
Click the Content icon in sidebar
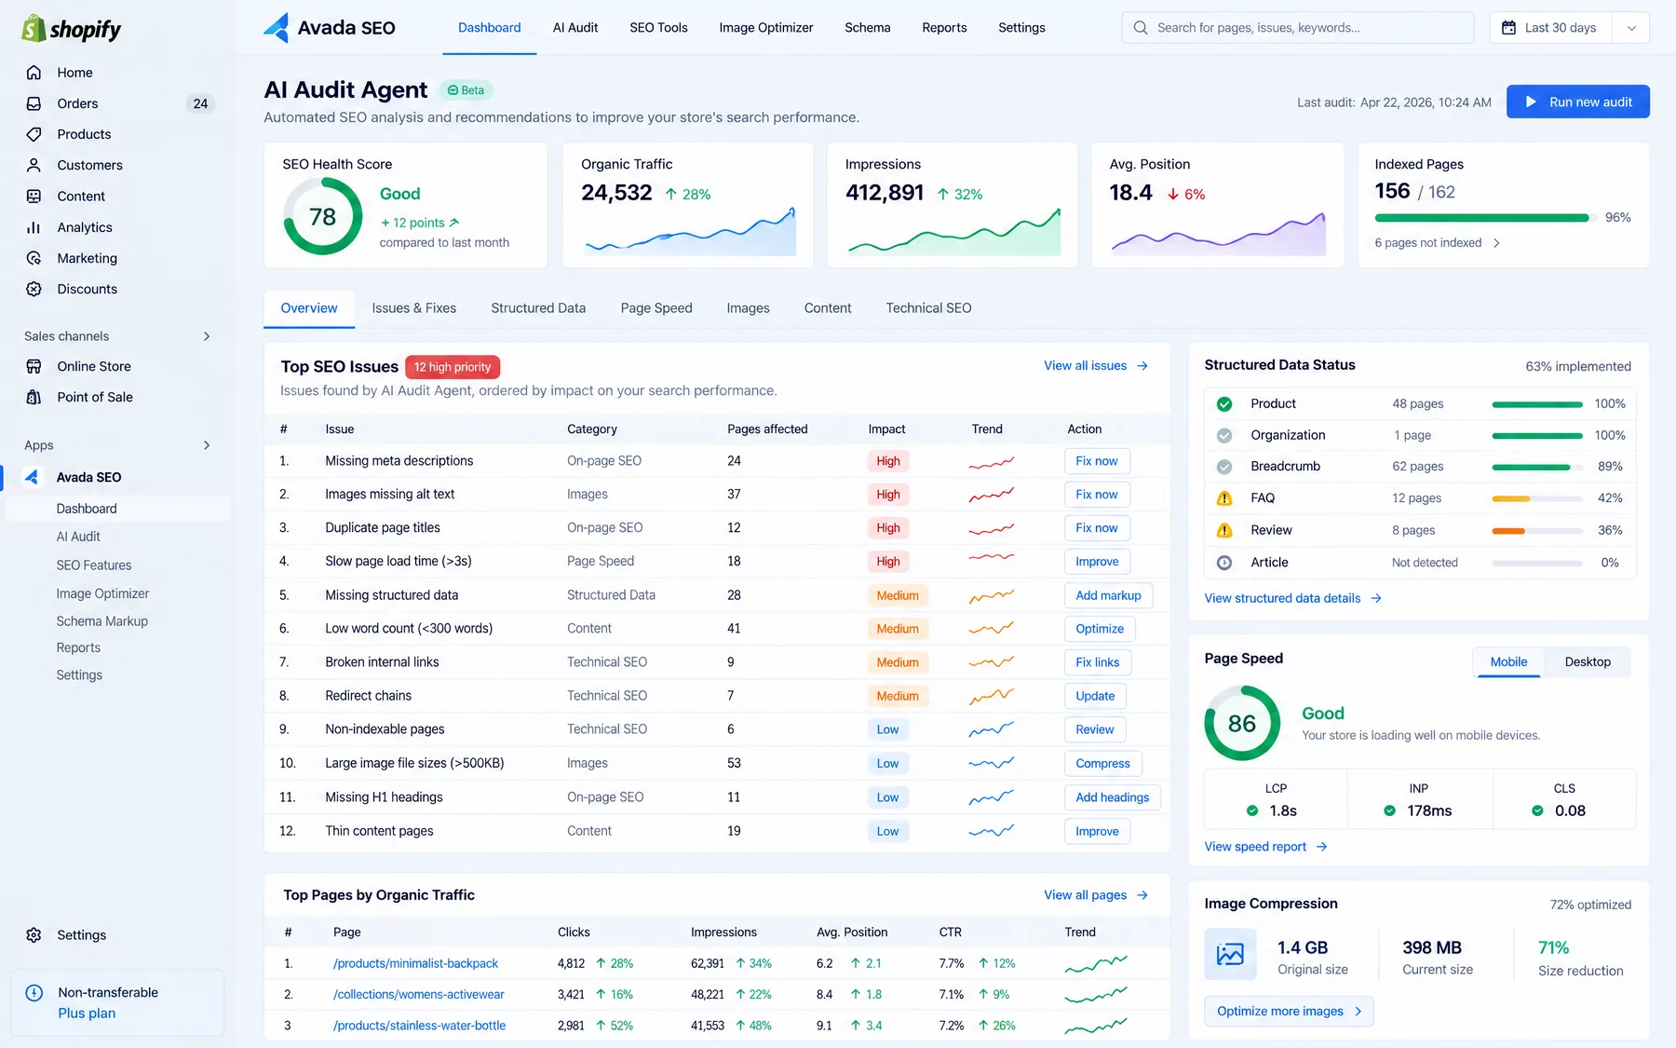[x=34, y=197]
